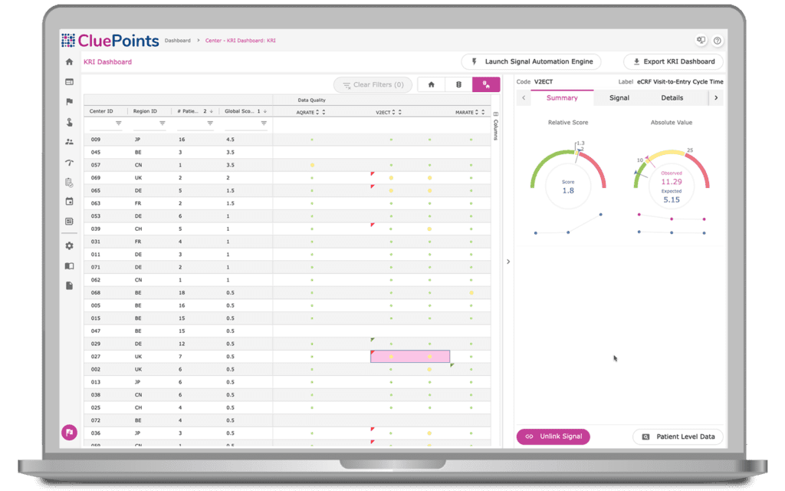Open the help question mark icon
This screenshot has width=785, height=491.
tap(716, 40)
